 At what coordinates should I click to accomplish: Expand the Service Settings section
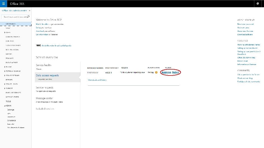click(x=5, y=75)
